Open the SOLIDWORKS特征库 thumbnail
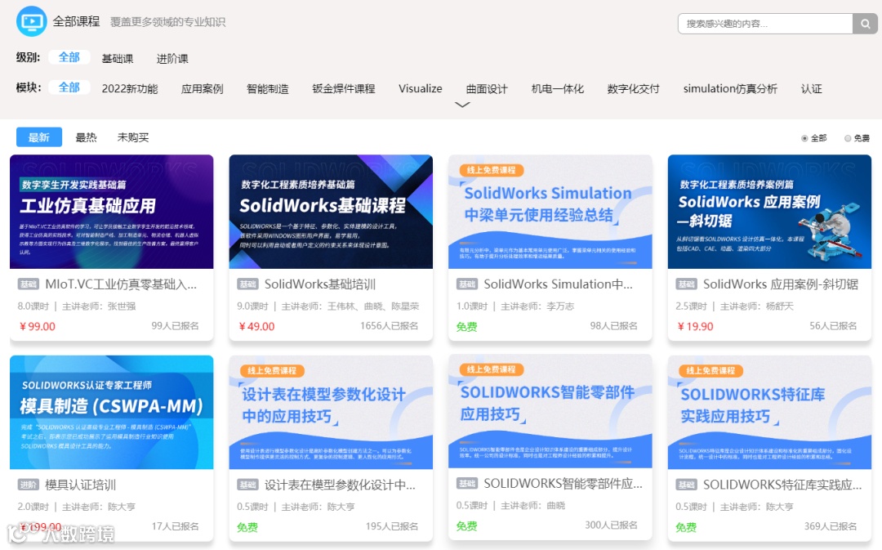 (769, 412)
